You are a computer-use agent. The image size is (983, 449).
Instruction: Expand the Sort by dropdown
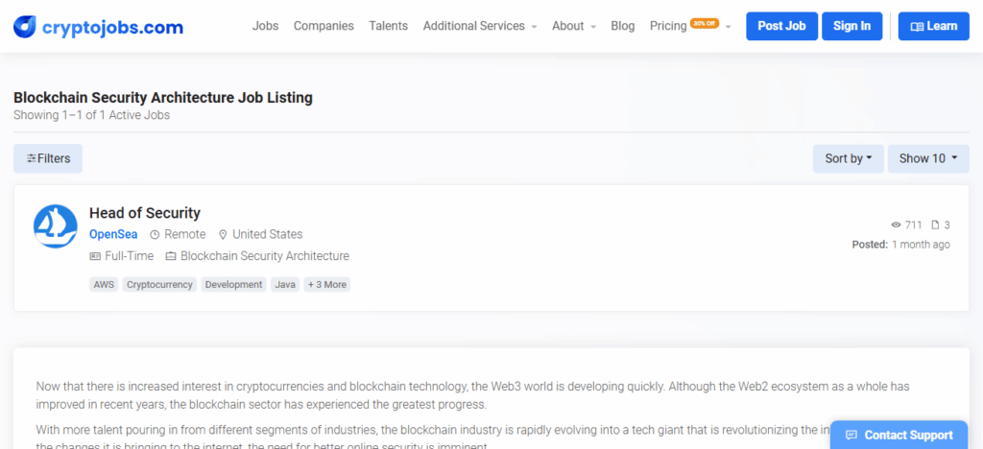click(x=848, y=158)
